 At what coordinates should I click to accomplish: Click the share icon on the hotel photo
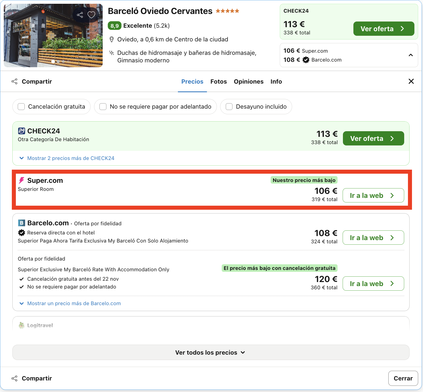click(80, 15)
